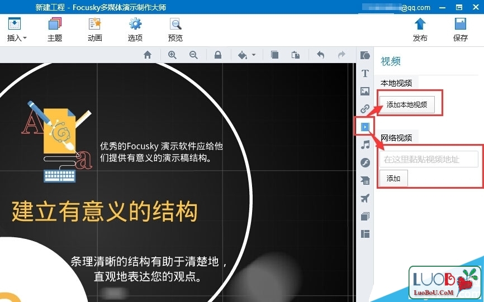Select the music note icon
Viewport: 484px width, 302px height.
click(365, 145)
